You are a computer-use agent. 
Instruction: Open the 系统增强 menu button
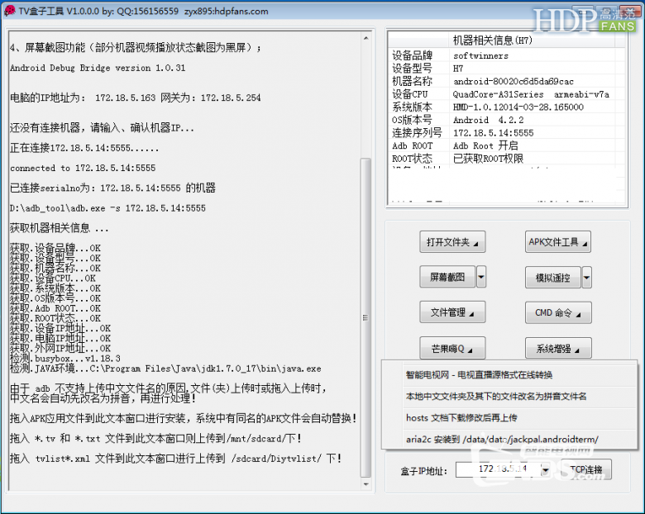point(558,348)
